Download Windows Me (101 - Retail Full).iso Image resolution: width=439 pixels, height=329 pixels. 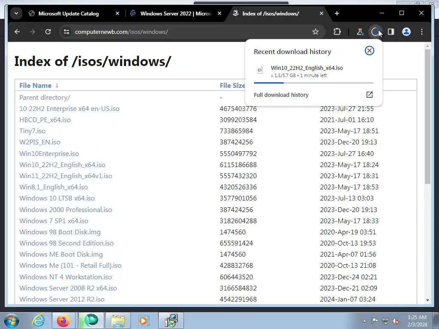click(x=70, y=266)
